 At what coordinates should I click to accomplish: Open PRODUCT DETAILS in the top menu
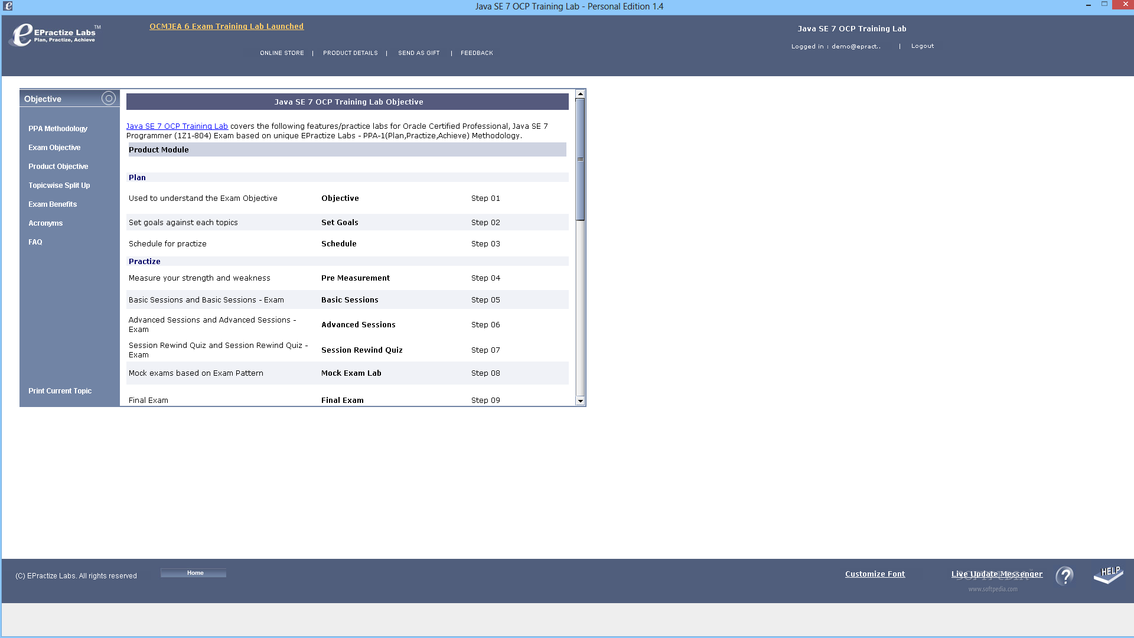(350, 53)
